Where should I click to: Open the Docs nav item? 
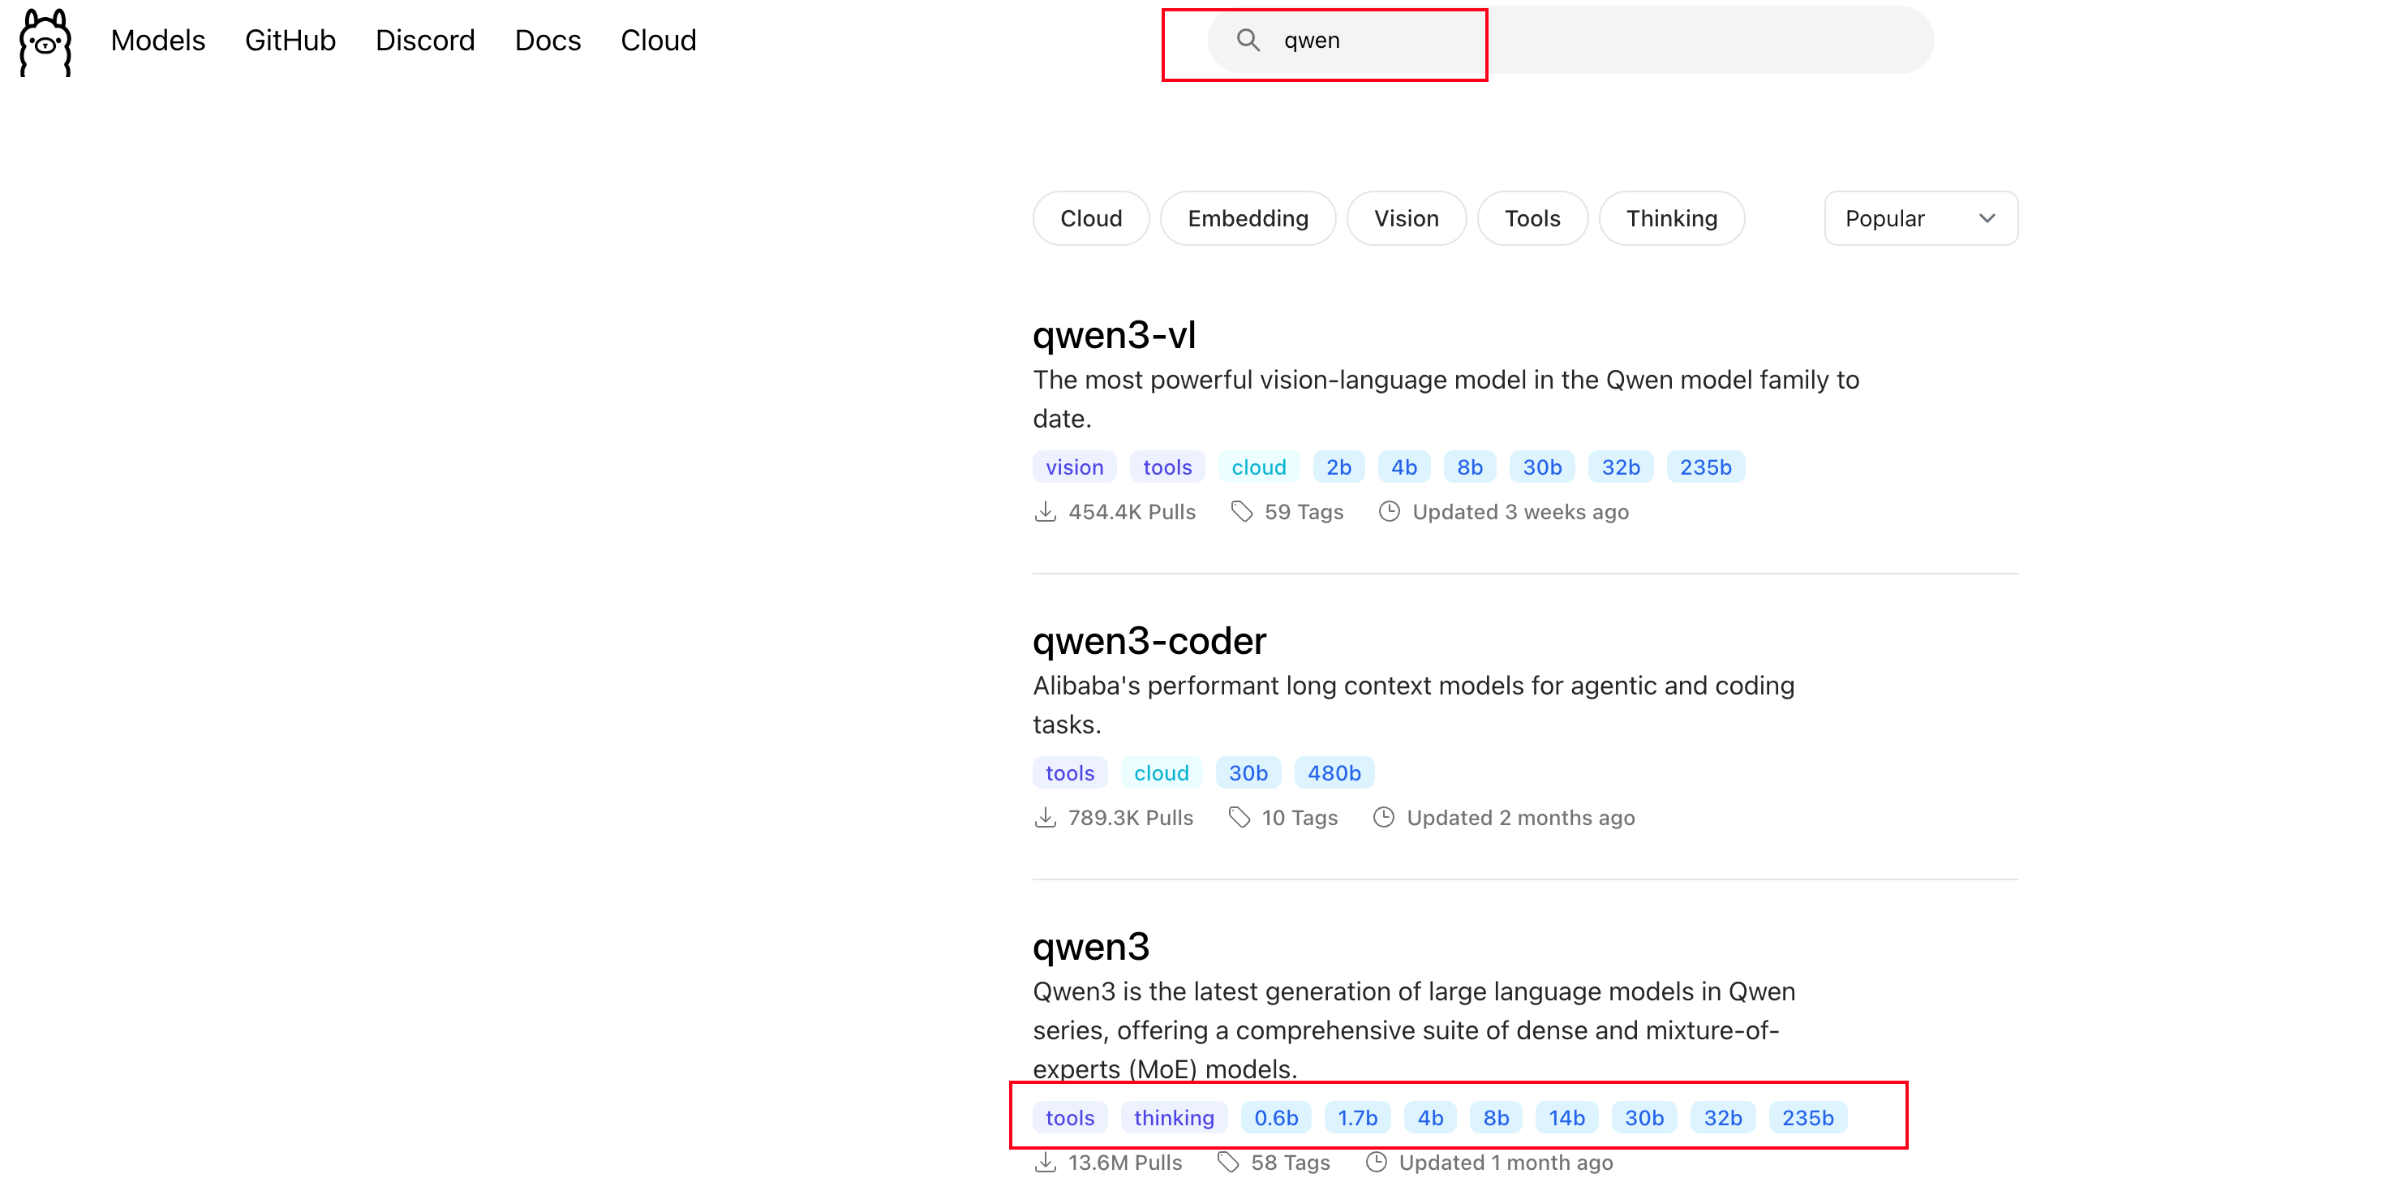(548, 41)
